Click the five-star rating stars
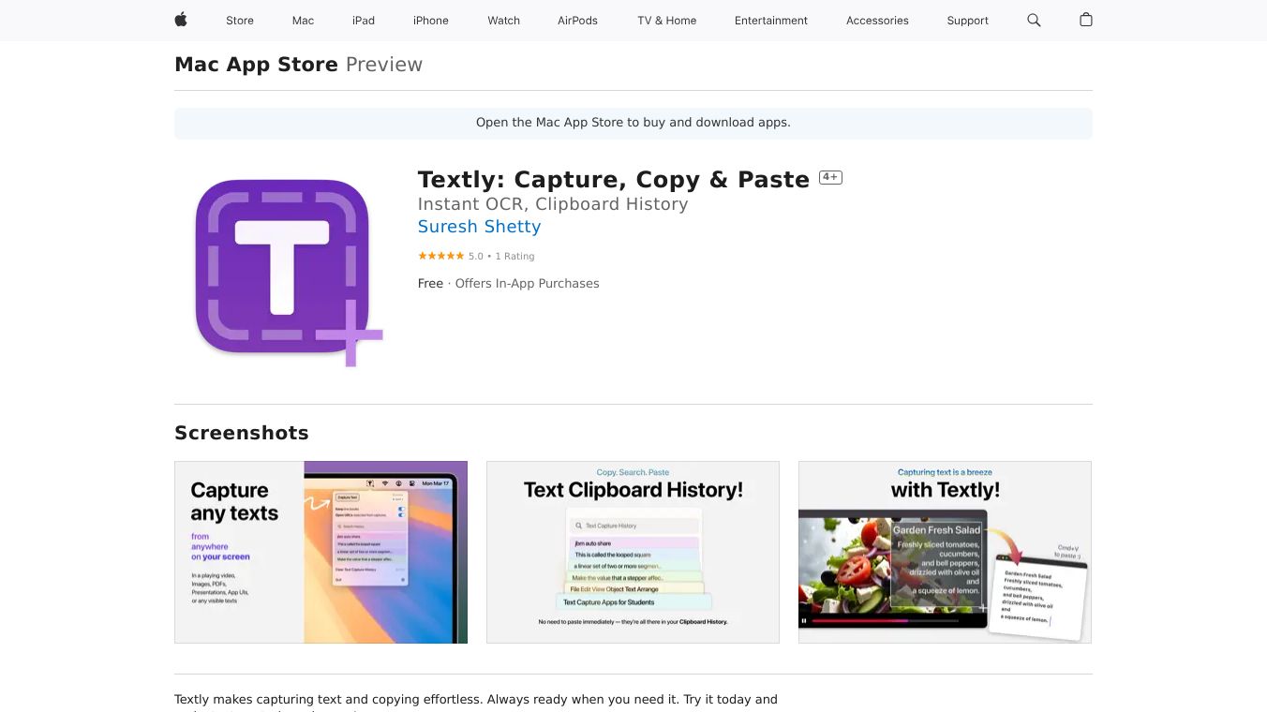 coord(440,256)
